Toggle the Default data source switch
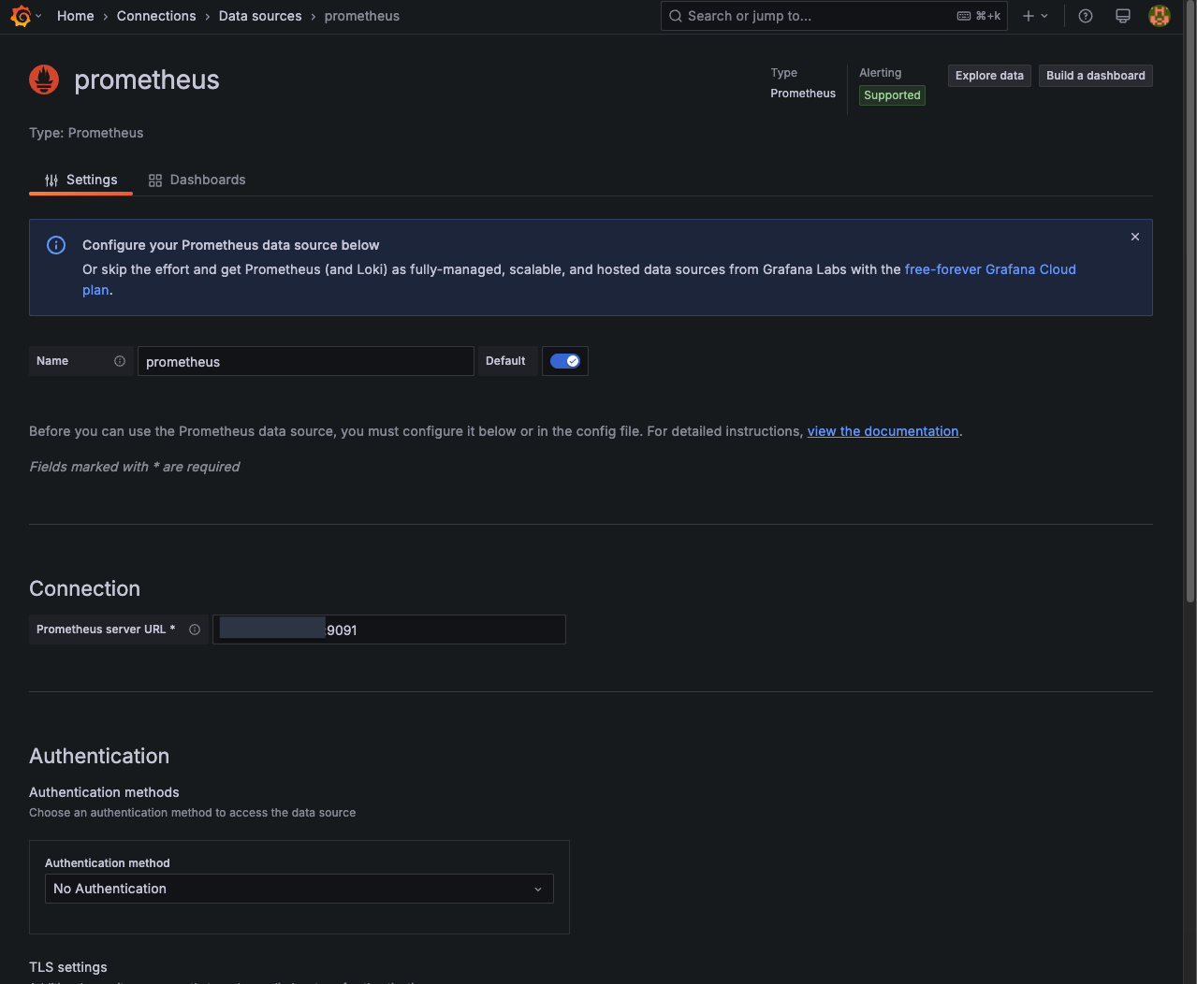Image resolution: width=1197 pixels, height=984 pixels. [x=565, y=361]
